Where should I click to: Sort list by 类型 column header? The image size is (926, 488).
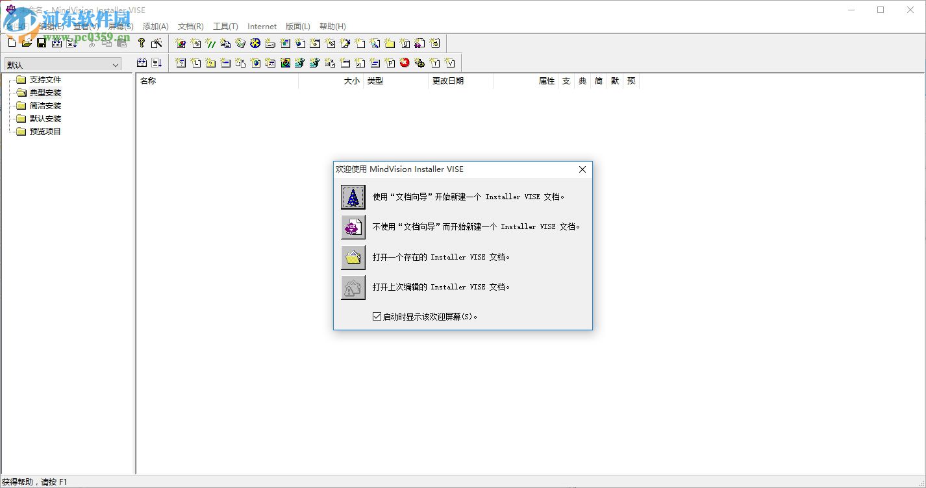tap(395, 81)
